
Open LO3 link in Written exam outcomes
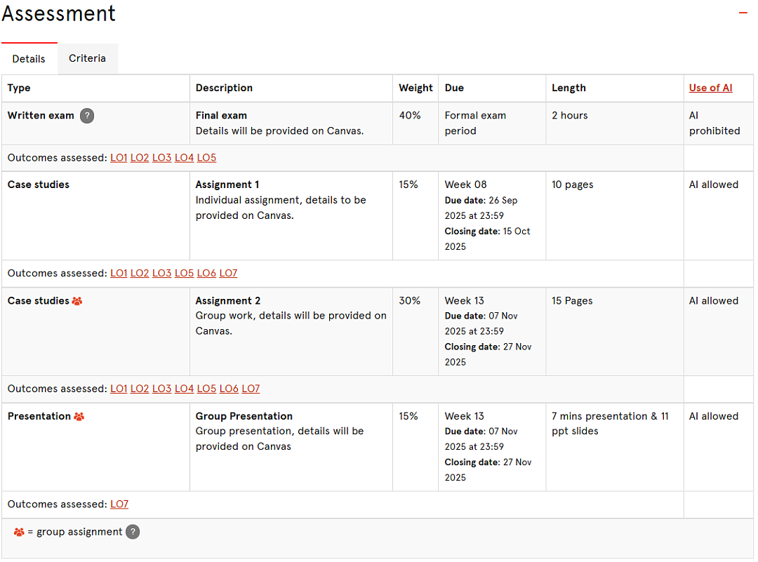pyautogui.click(x=162, y=158)
